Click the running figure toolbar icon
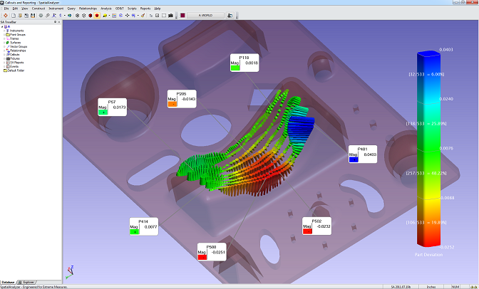Viewport: 479px width, 289px height. tap(54, 15)
